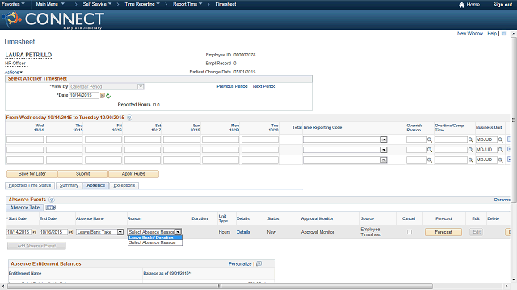
Task: Click the help icon next to date range heading
Action: [x=129, y=118]
